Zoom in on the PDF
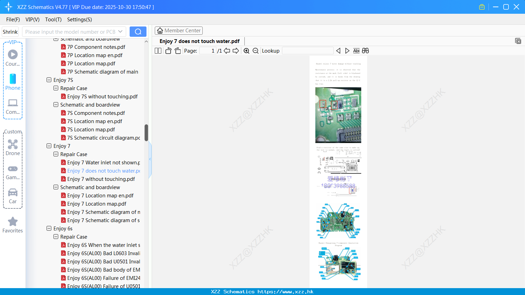525x295 pixels. tap(246, 51)
